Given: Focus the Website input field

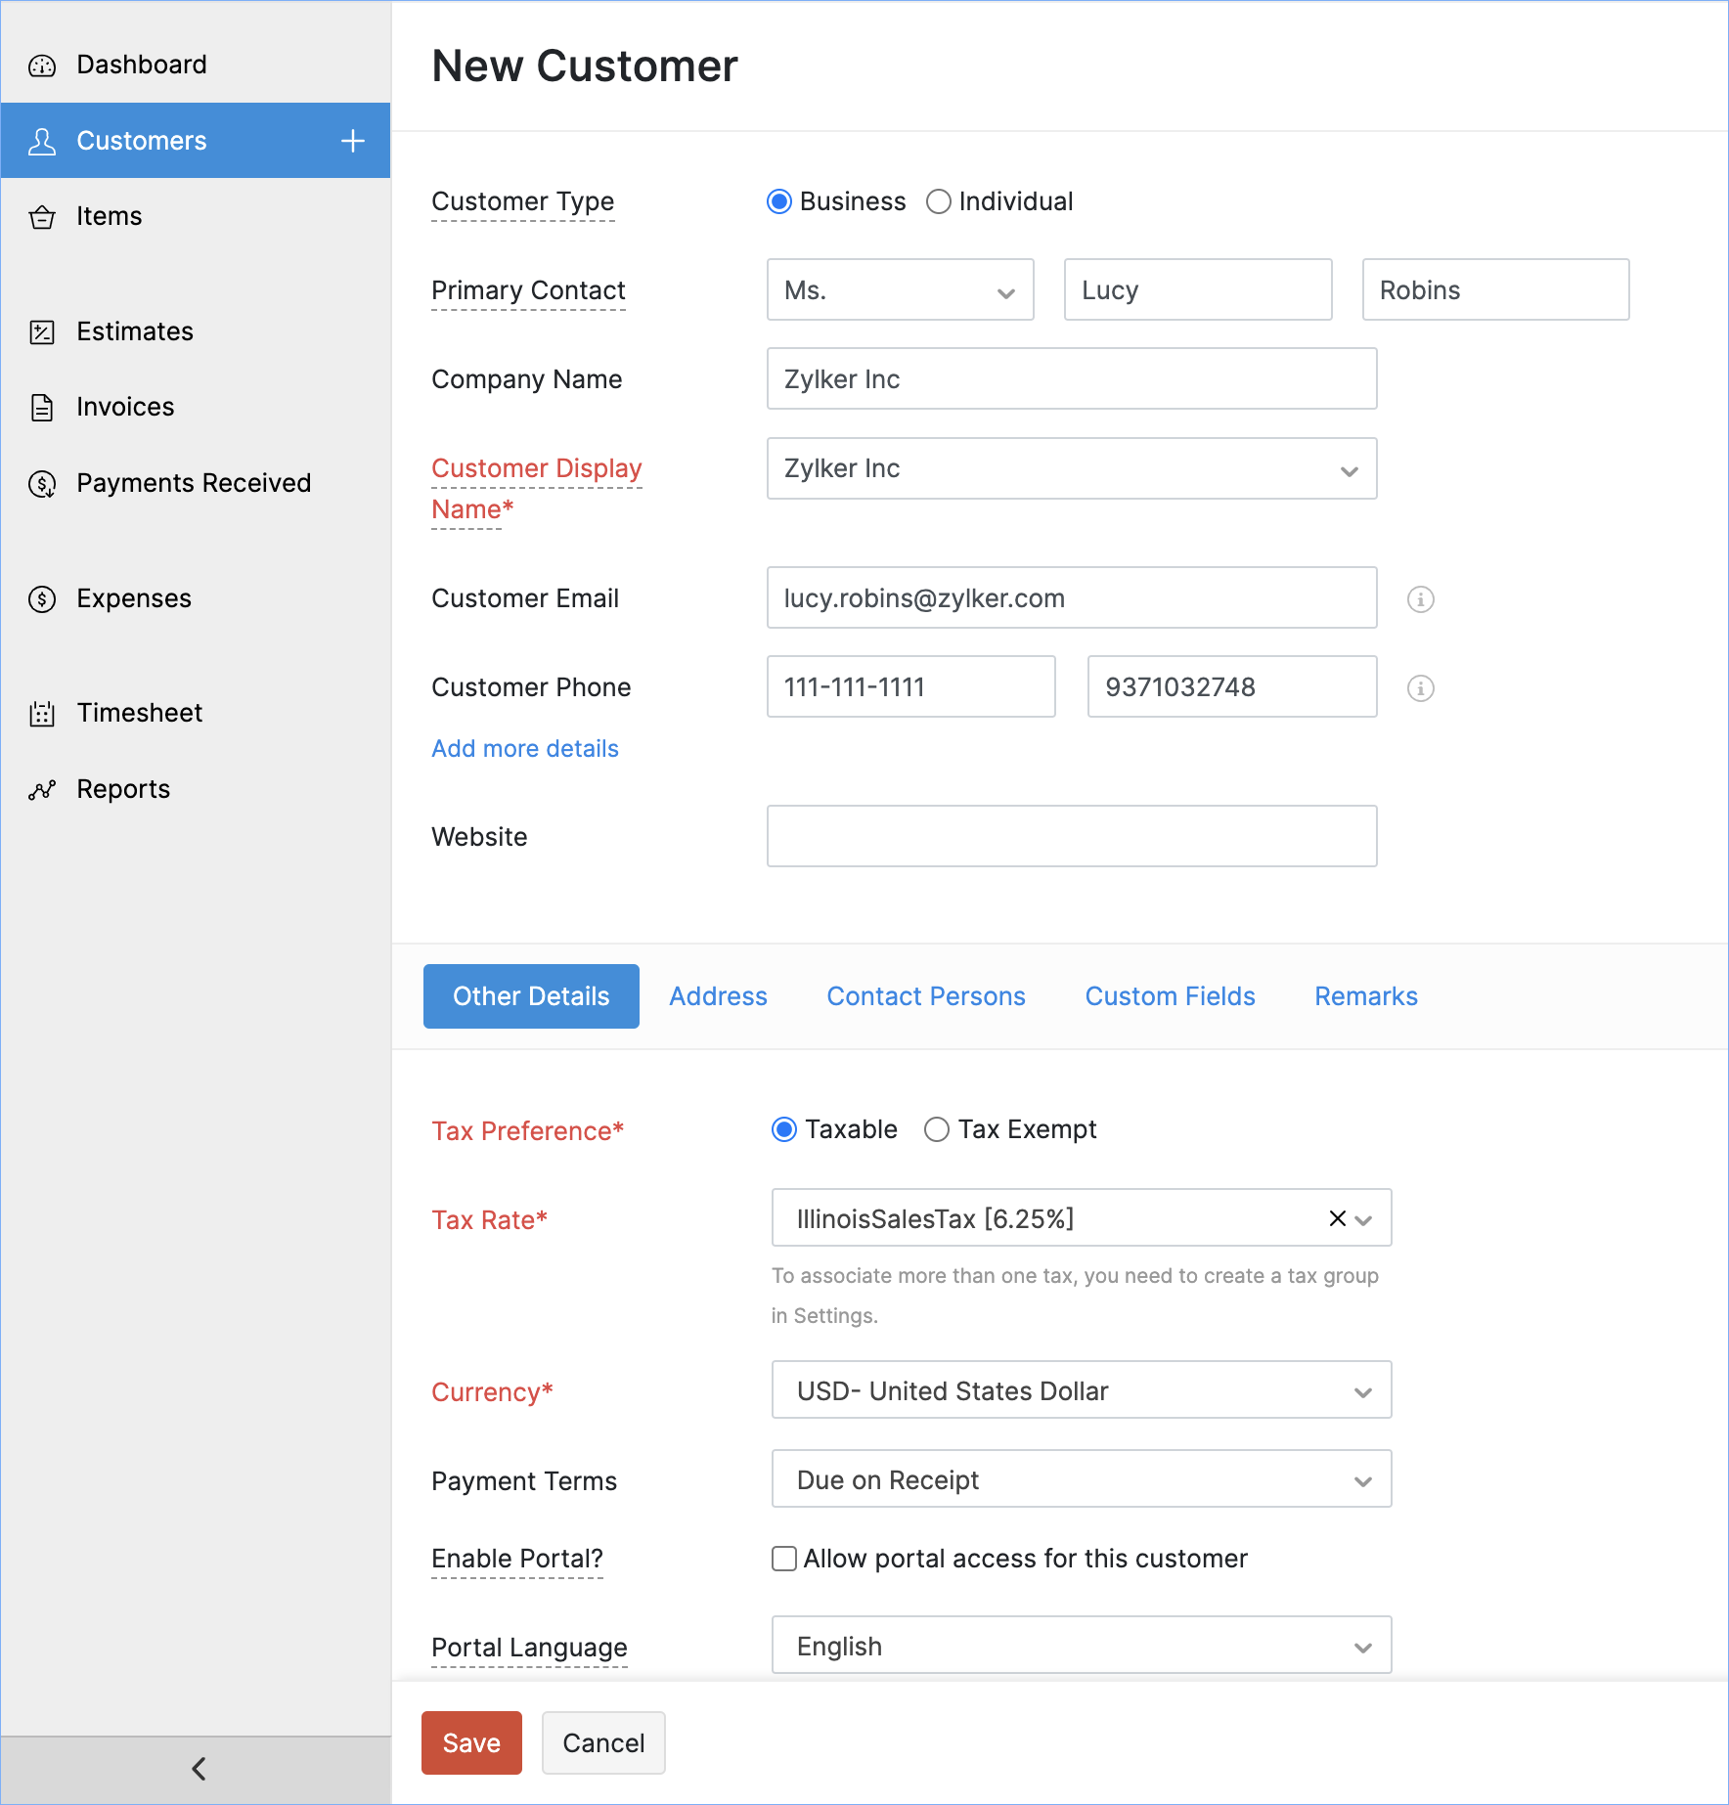Looking at the screenshot, I should pyautogui.click(x=1071, y=836).
